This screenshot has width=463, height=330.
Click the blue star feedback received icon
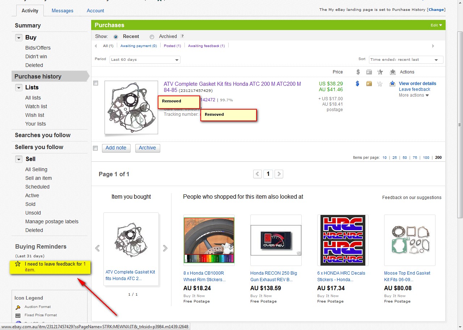[x=392, y=84]
